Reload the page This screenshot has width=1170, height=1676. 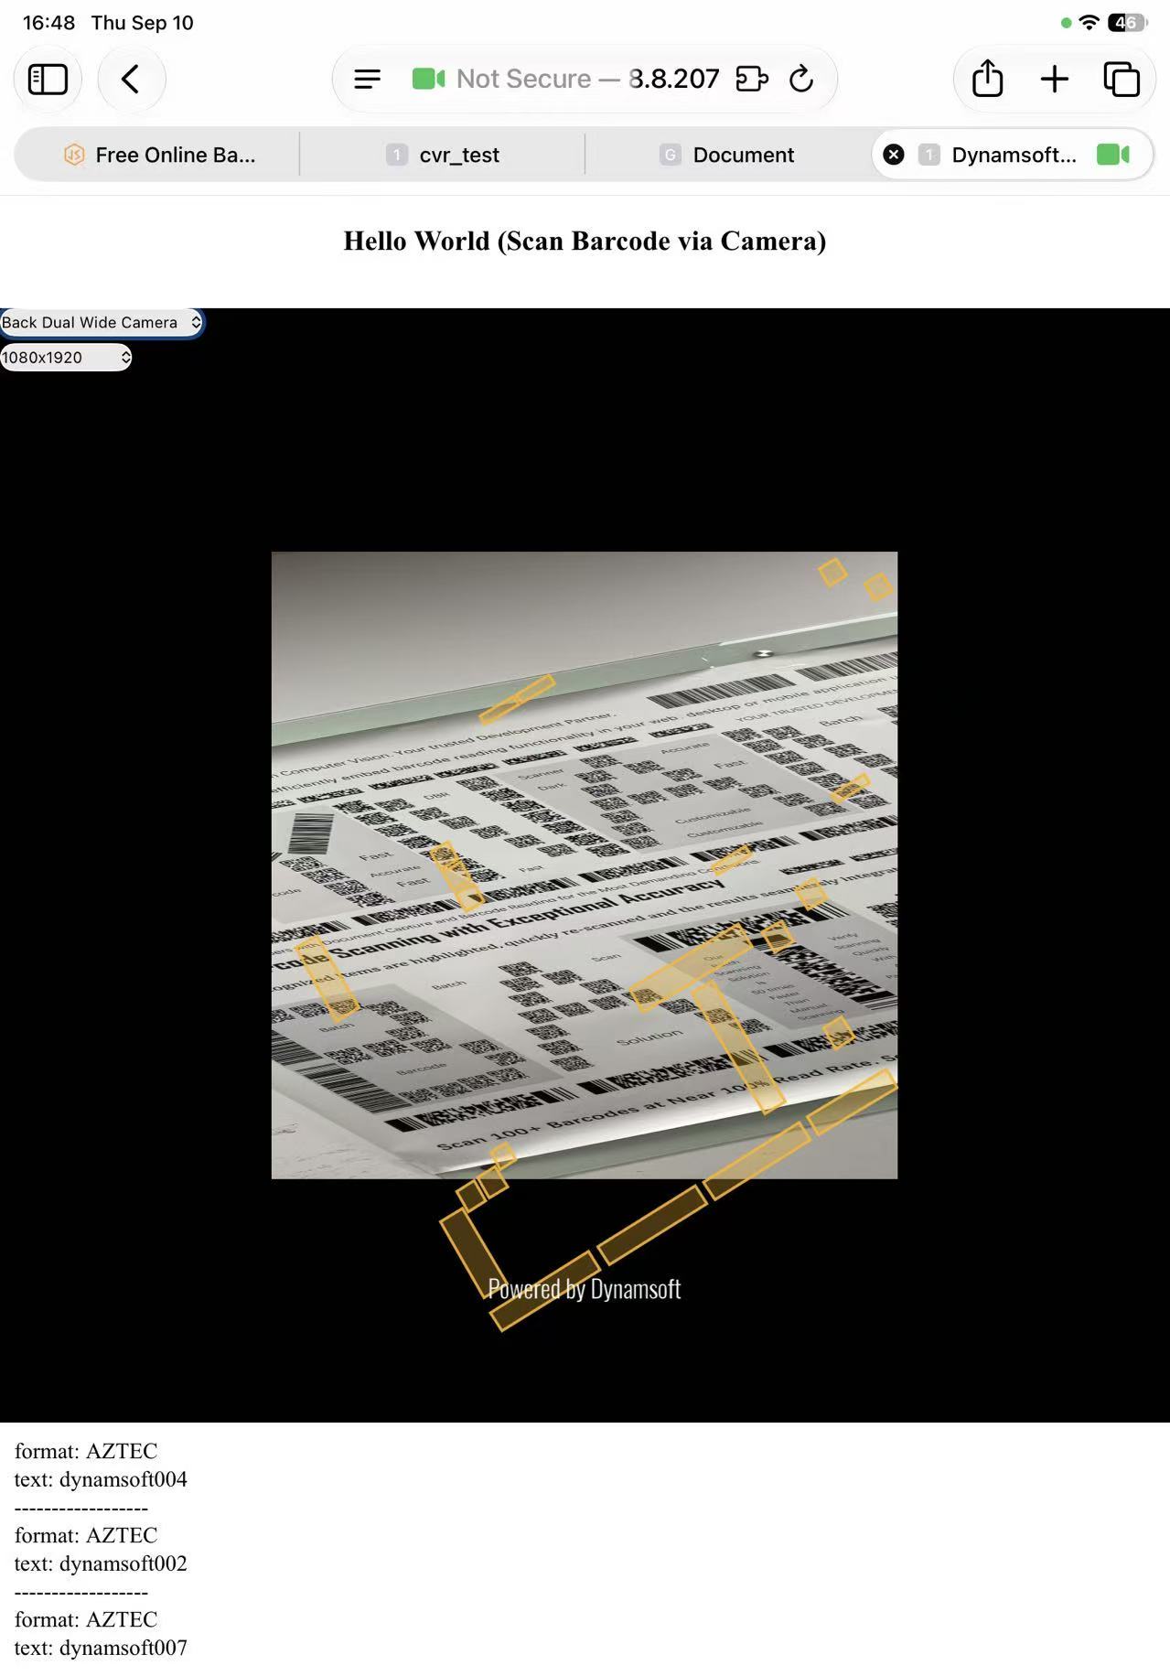[801, 79]
